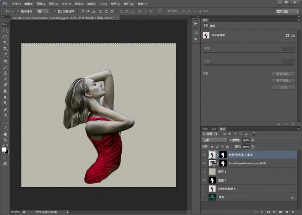This screenshot has height=215, width=302.
Task: Activate the Zoom magnifier tool
Action: (6, 140)
